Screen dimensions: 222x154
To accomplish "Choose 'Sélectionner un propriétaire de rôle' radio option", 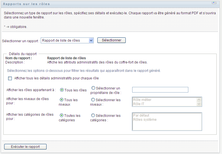I will click(93, 88).
